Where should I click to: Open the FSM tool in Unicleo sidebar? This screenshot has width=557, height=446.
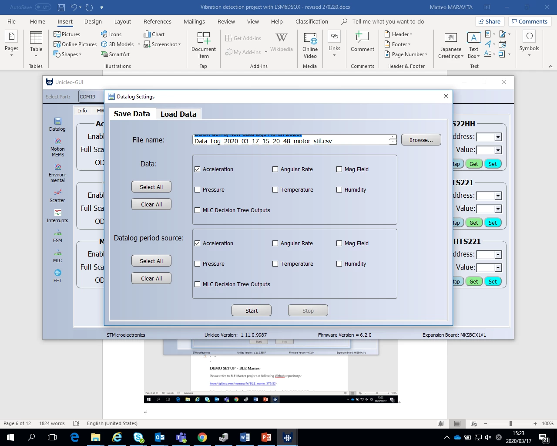(x=57, y=236)
